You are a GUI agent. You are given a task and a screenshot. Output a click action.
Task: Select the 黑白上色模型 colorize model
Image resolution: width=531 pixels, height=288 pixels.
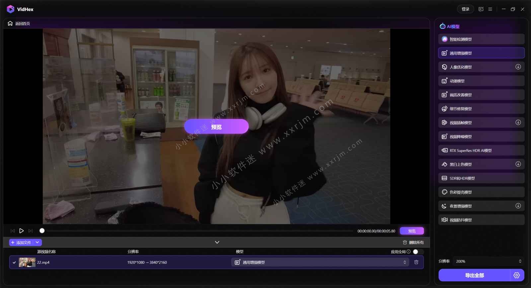pyautogui.click(x=481, y=164)
